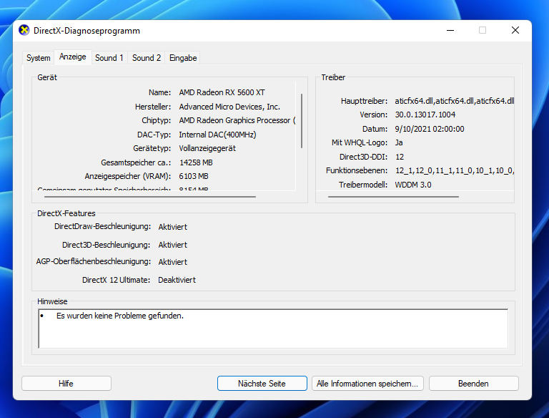The height and width of the screenshot is (418, 549).
Task: Click the driver date 9/10/2021 02:00:00
Action: [x=430, y=129]
